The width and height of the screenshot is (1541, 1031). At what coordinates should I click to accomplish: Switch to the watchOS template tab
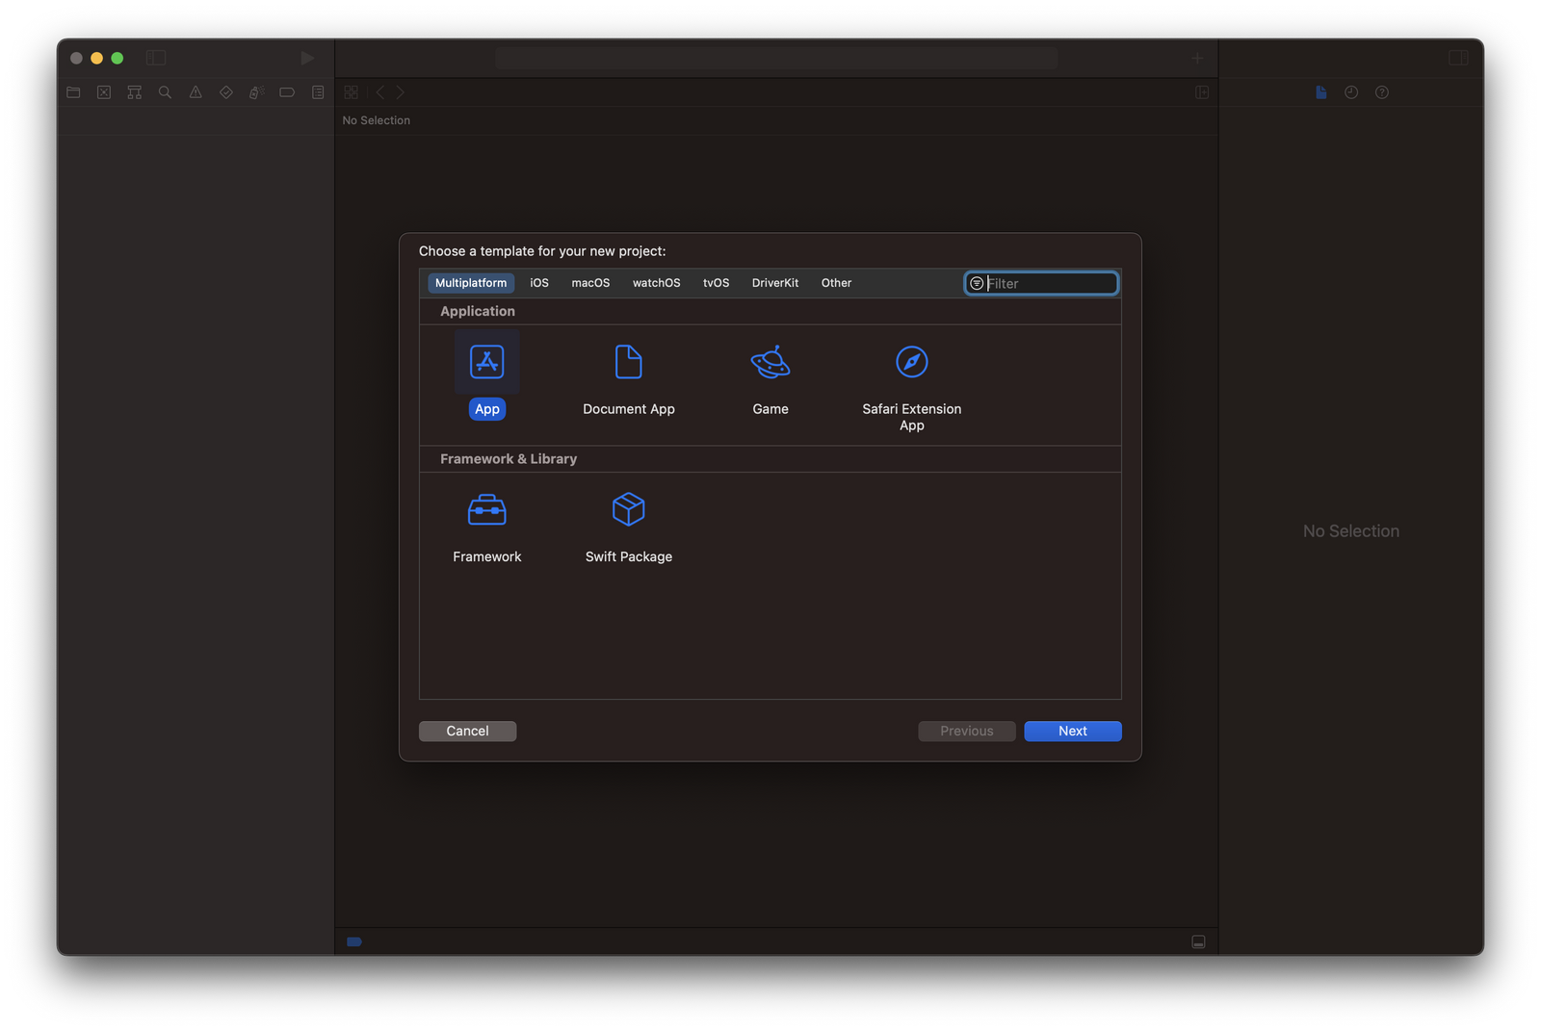[656, 282]
